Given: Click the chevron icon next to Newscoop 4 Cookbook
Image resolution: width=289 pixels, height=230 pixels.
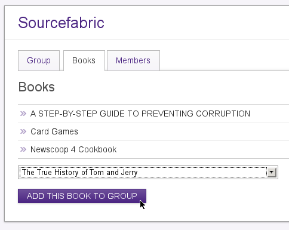Looking at the screenshot, I should 23,149.
